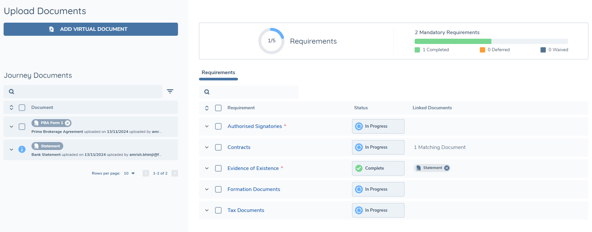Open the Formation Documents link
This screenshot has width=592, height=232.
click(x=254, y=189)
